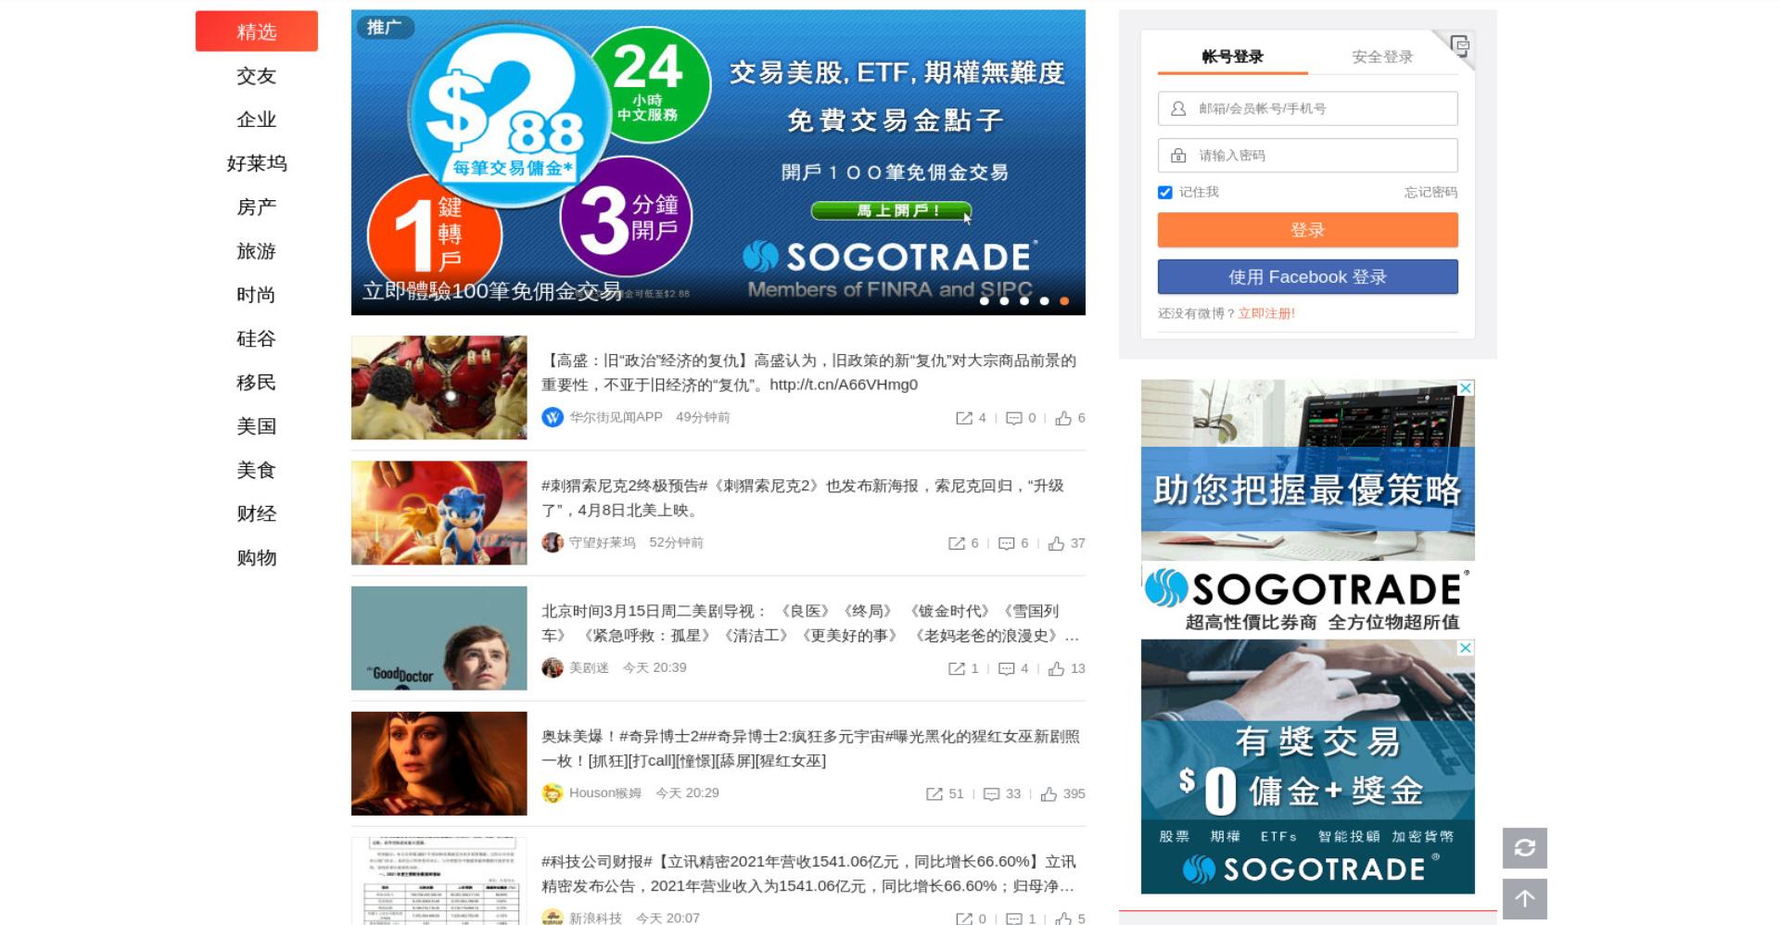Switch to 帐号登录 tab

(x=1232, y=57)
